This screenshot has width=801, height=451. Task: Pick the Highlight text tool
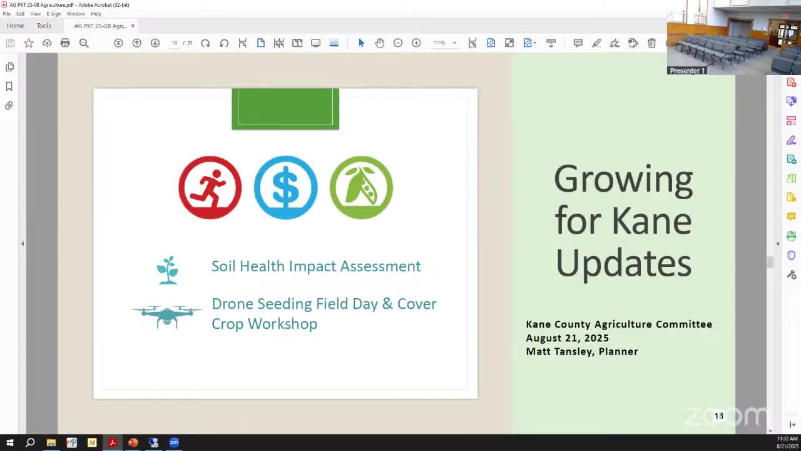pyautogui.click(x=596, y=43)
